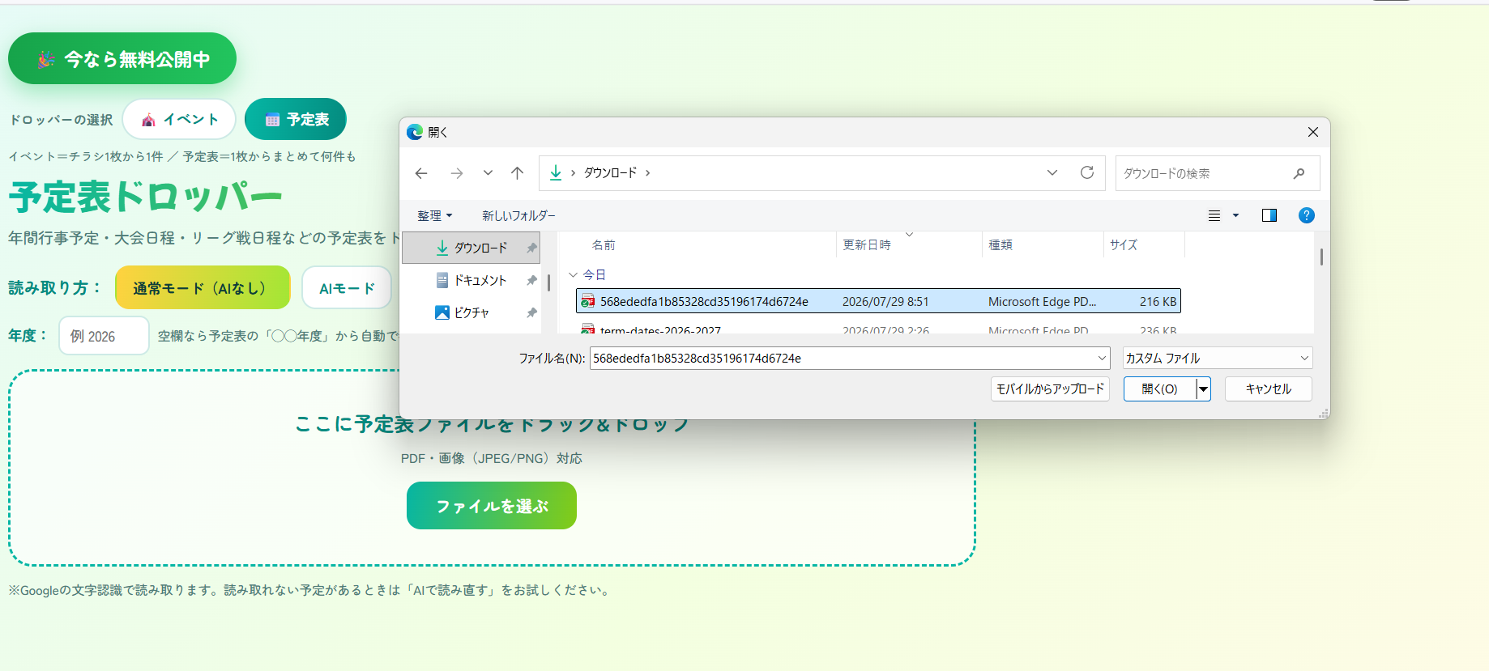Click the キャンセル button
Image resolution: width=1489 pixels, height=671 pixels.
tap(1269, 389)
